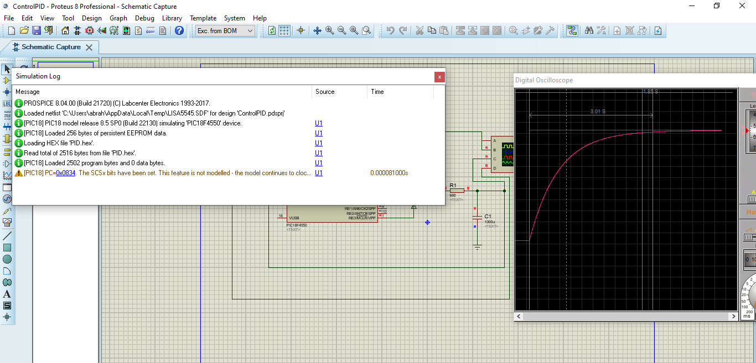Screen dimensions: 756x363
Task: Click the Help question mark icon
Action: [x=179, y=31]
